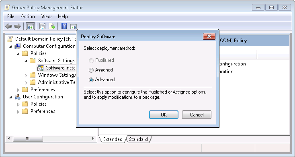Viewport: 295px width, 157px height.
Task: Switch to the Standard tab
Action: (x=138, y=139)
